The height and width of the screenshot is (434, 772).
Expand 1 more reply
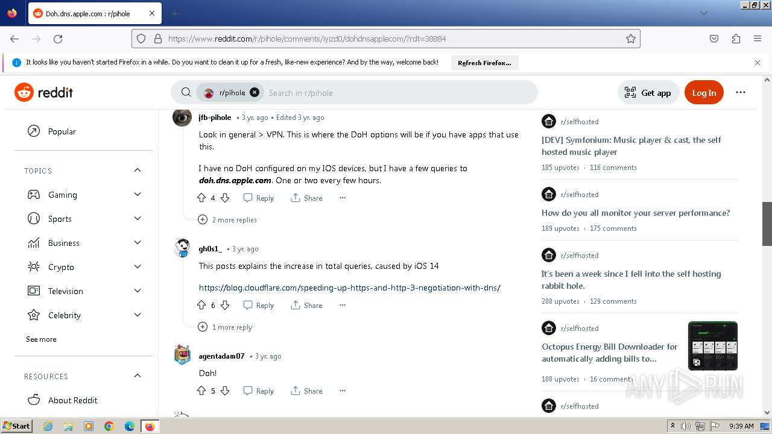point(226,327)
